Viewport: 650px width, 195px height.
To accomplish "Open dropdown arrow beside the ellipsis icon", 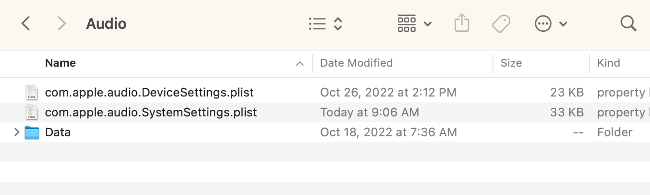I will pyautogui.click(x=563, y=24).
